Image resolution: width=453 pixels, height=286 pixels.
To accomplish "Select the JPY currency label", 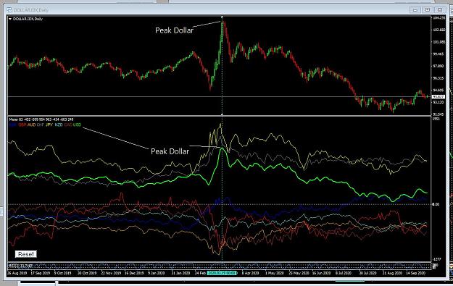I will tap(49, 125).
